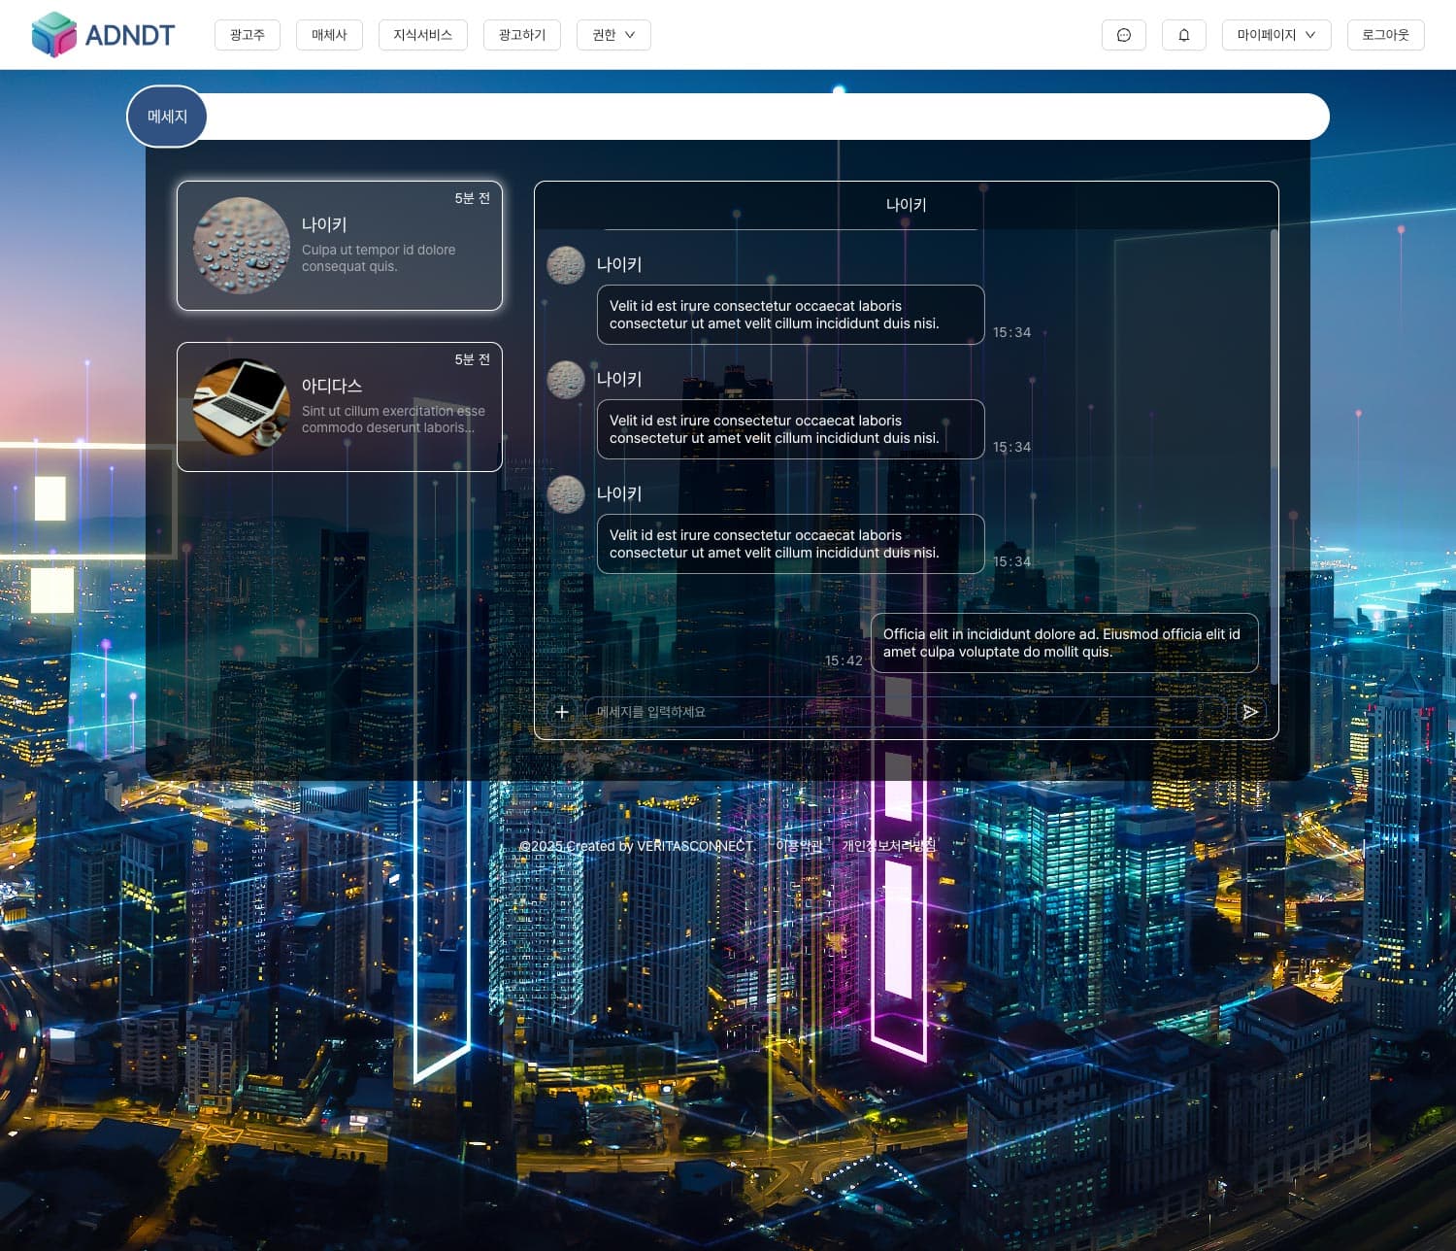The height and width of the screenshot is (1251, 1456).
Task: Click the plus attachment icon
Action: pyautogui.click(x=561, y=712)
